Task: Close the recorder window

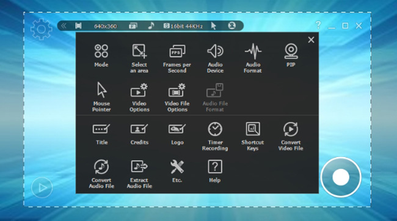Action: click(x=359, y=26)
